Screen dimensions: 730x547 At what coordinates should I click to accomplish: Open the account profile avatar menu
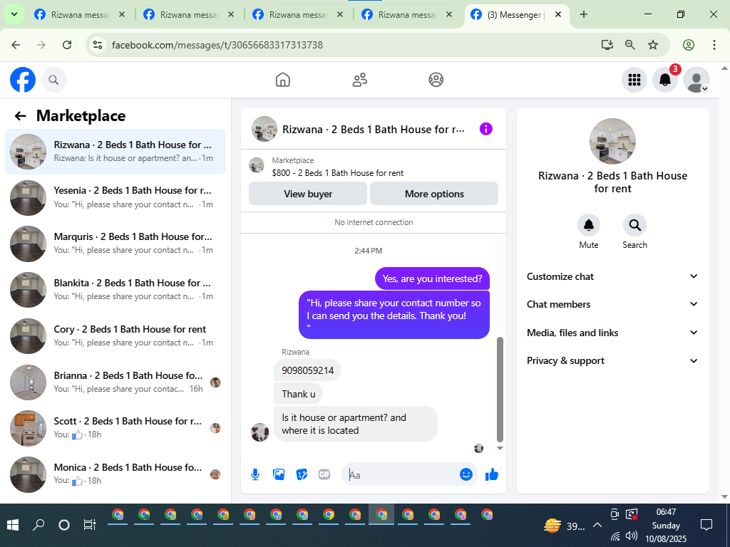point(696,80)
